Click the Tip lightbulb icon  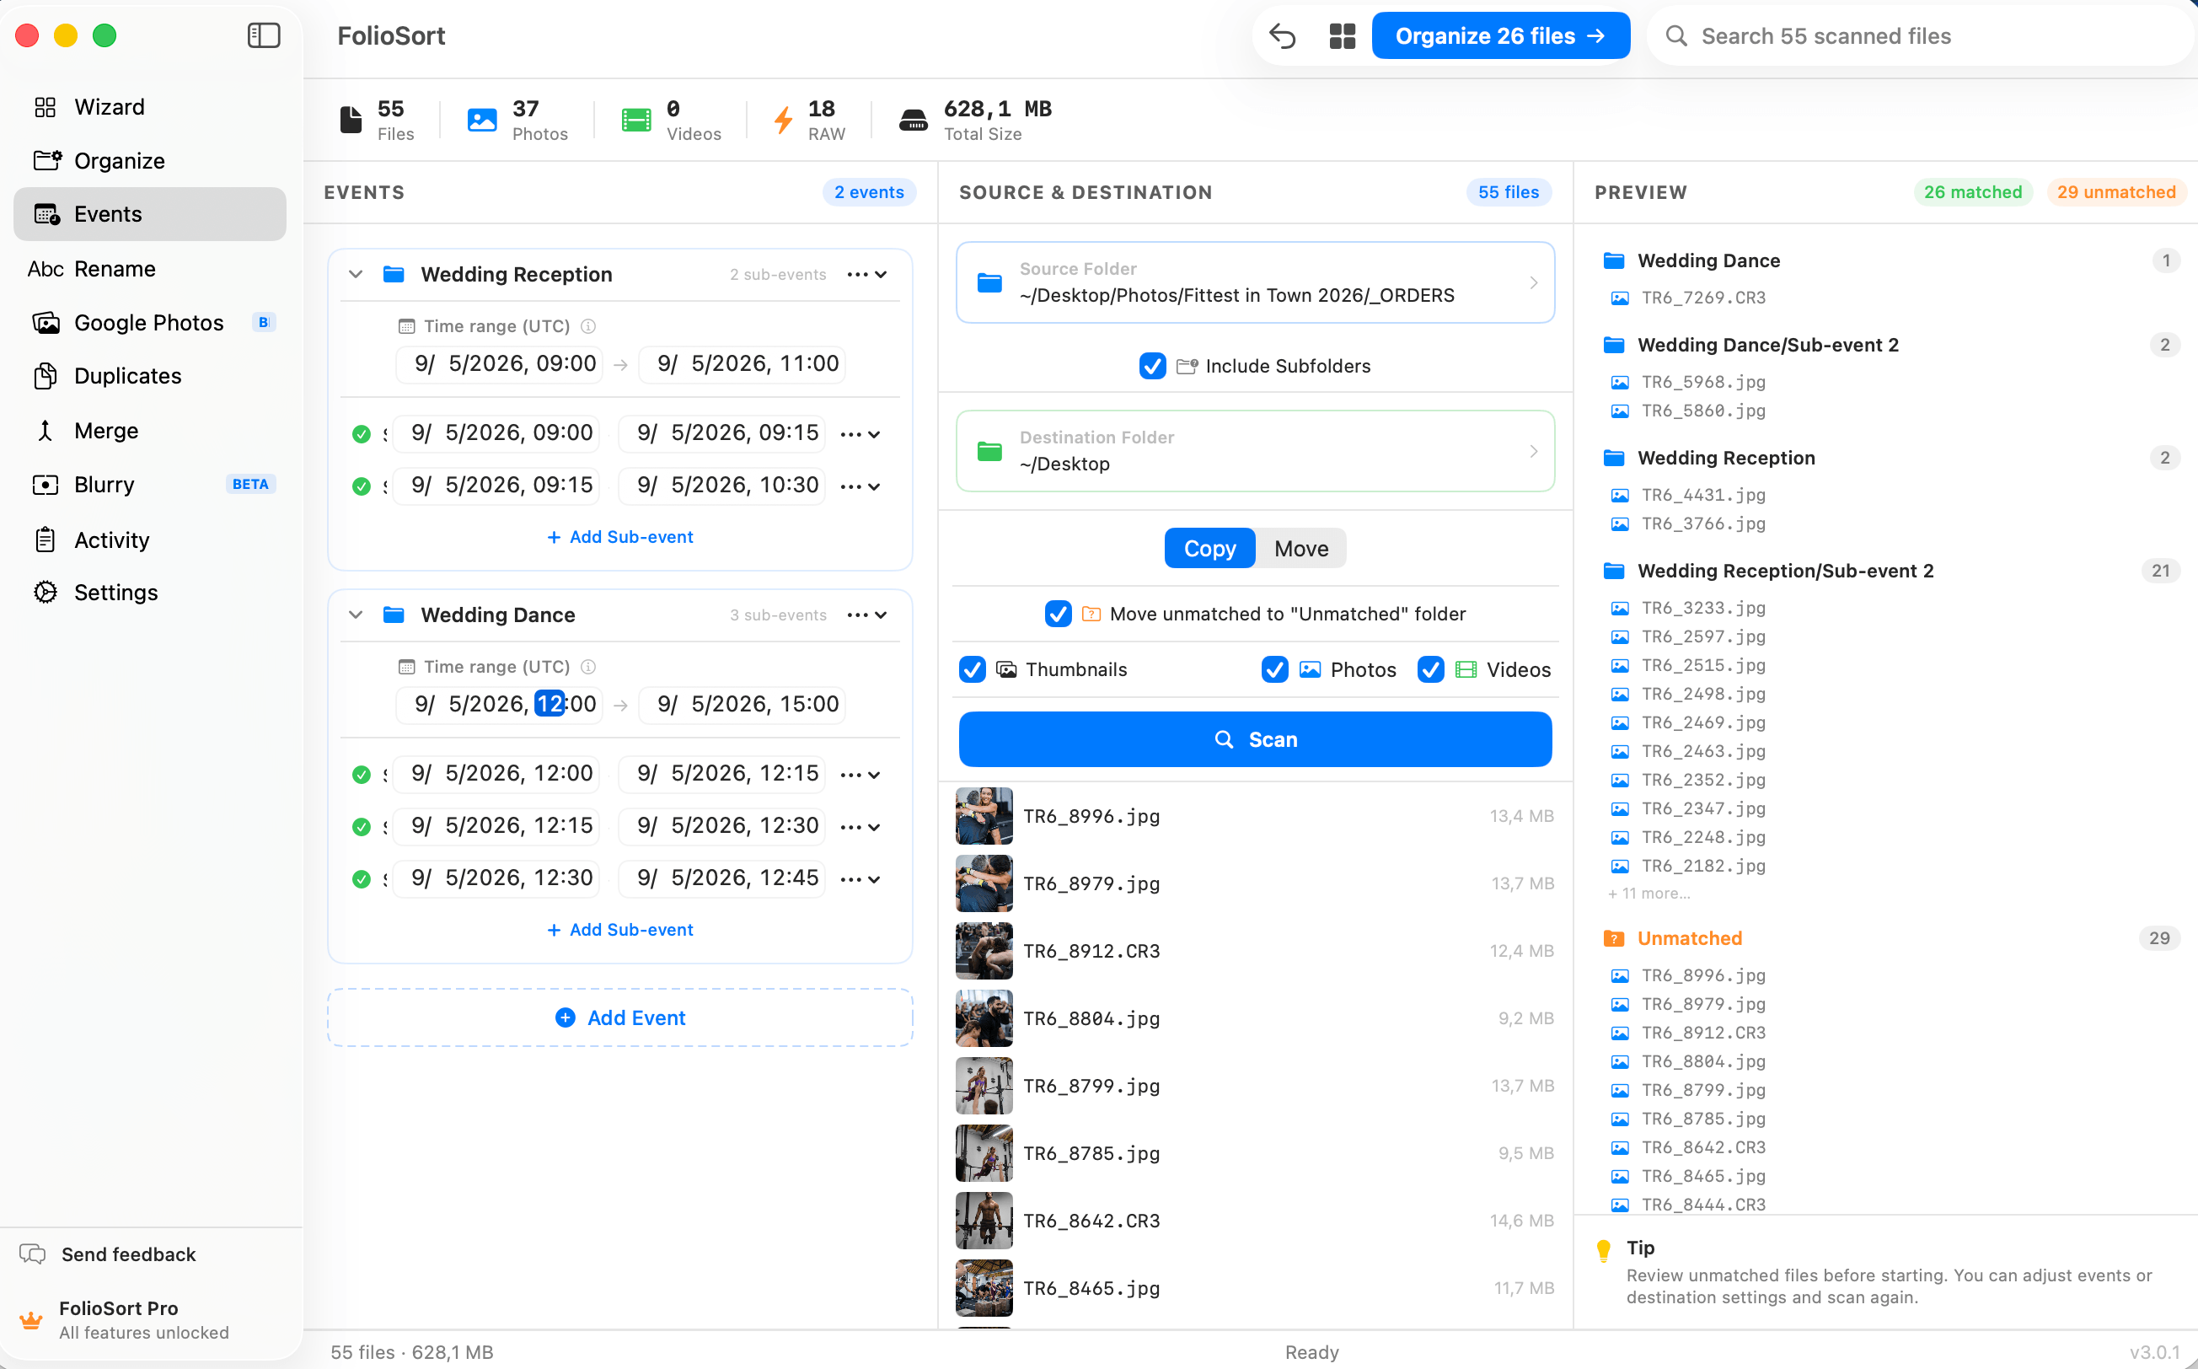tap(1603, 1250)
